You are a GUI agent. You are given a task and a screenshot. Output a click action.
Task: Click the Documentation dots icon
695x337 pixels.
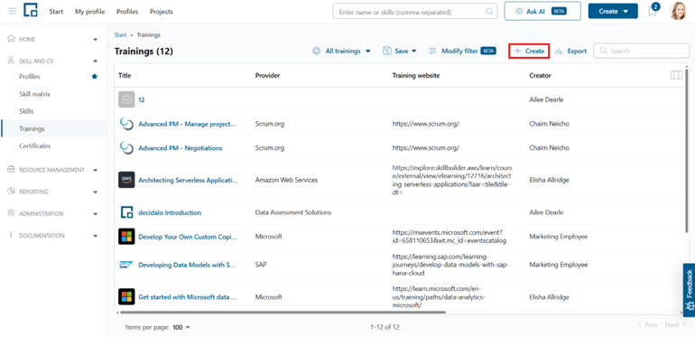pyautogui.click(x=12, y=236)
